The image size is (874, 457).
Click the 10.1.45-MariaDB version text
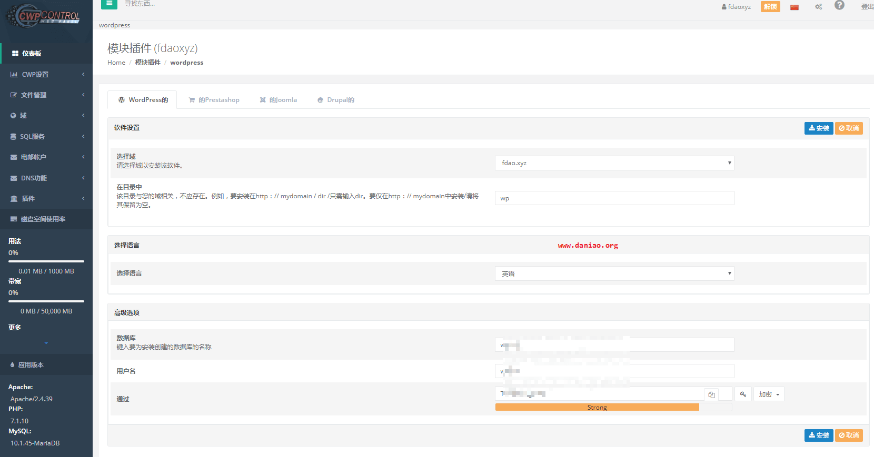coord(35,443)
